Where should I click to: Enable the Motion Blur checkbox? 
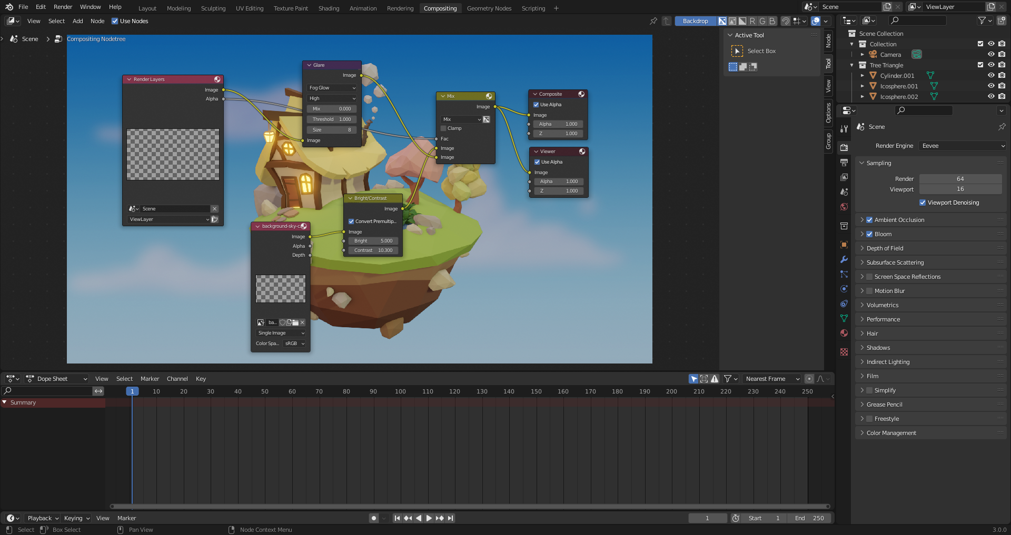[x=869, y=291]
